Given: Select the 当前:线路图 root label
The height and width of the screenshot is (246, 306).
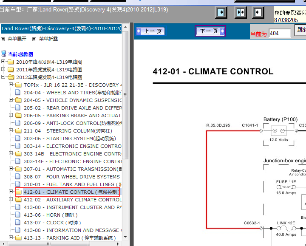Looking at the screenshot, I should [x=20, y=54].
